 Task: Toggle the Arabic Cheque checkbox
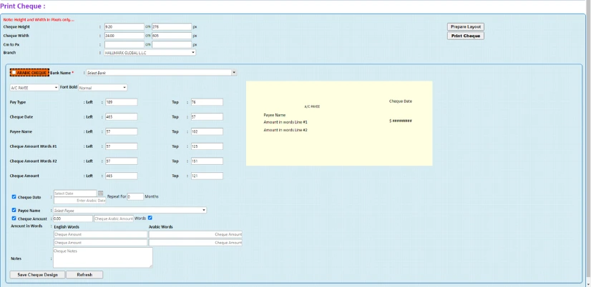tap(14, 73)
